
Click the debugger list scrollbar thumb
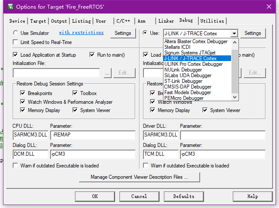[235, 72]
